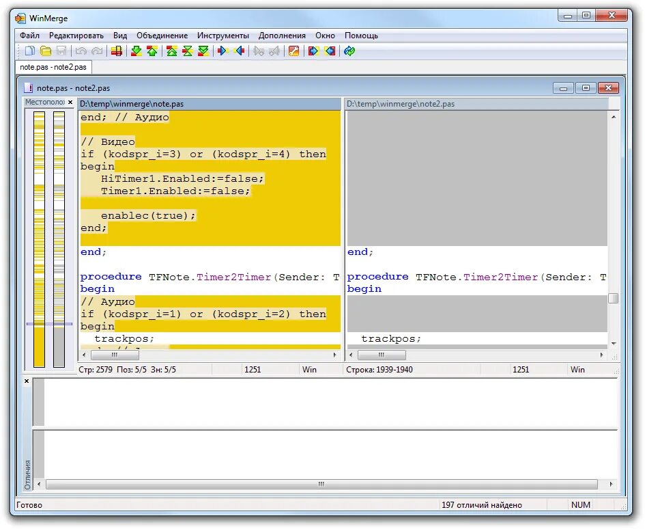
Task: Click left pane horizontal scroll right arrow
Action: [x=334, y=355]
